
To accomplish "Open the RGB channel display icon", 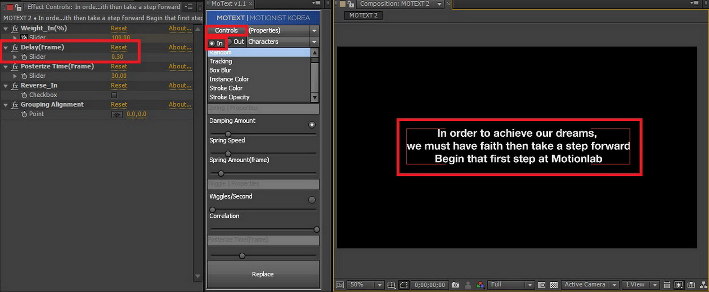I will click(480, 285).
